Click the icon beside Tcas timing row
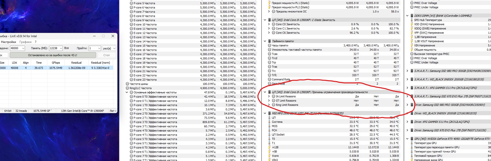Viewport: 491px width, 161px height. tap(270, 54)
